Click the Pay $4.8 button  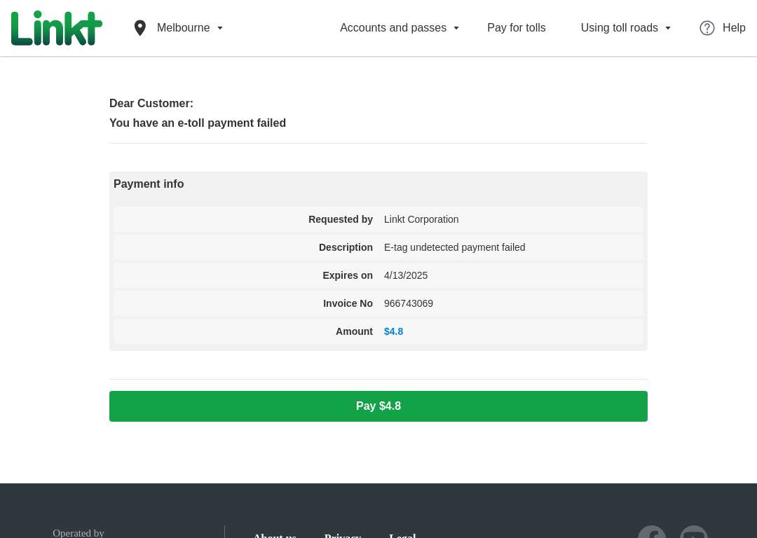point(378,406)
